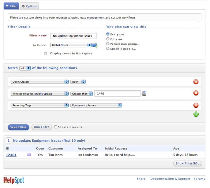Click customer name Tim Jones
The image size is (210, 188).
pos(55,155)
